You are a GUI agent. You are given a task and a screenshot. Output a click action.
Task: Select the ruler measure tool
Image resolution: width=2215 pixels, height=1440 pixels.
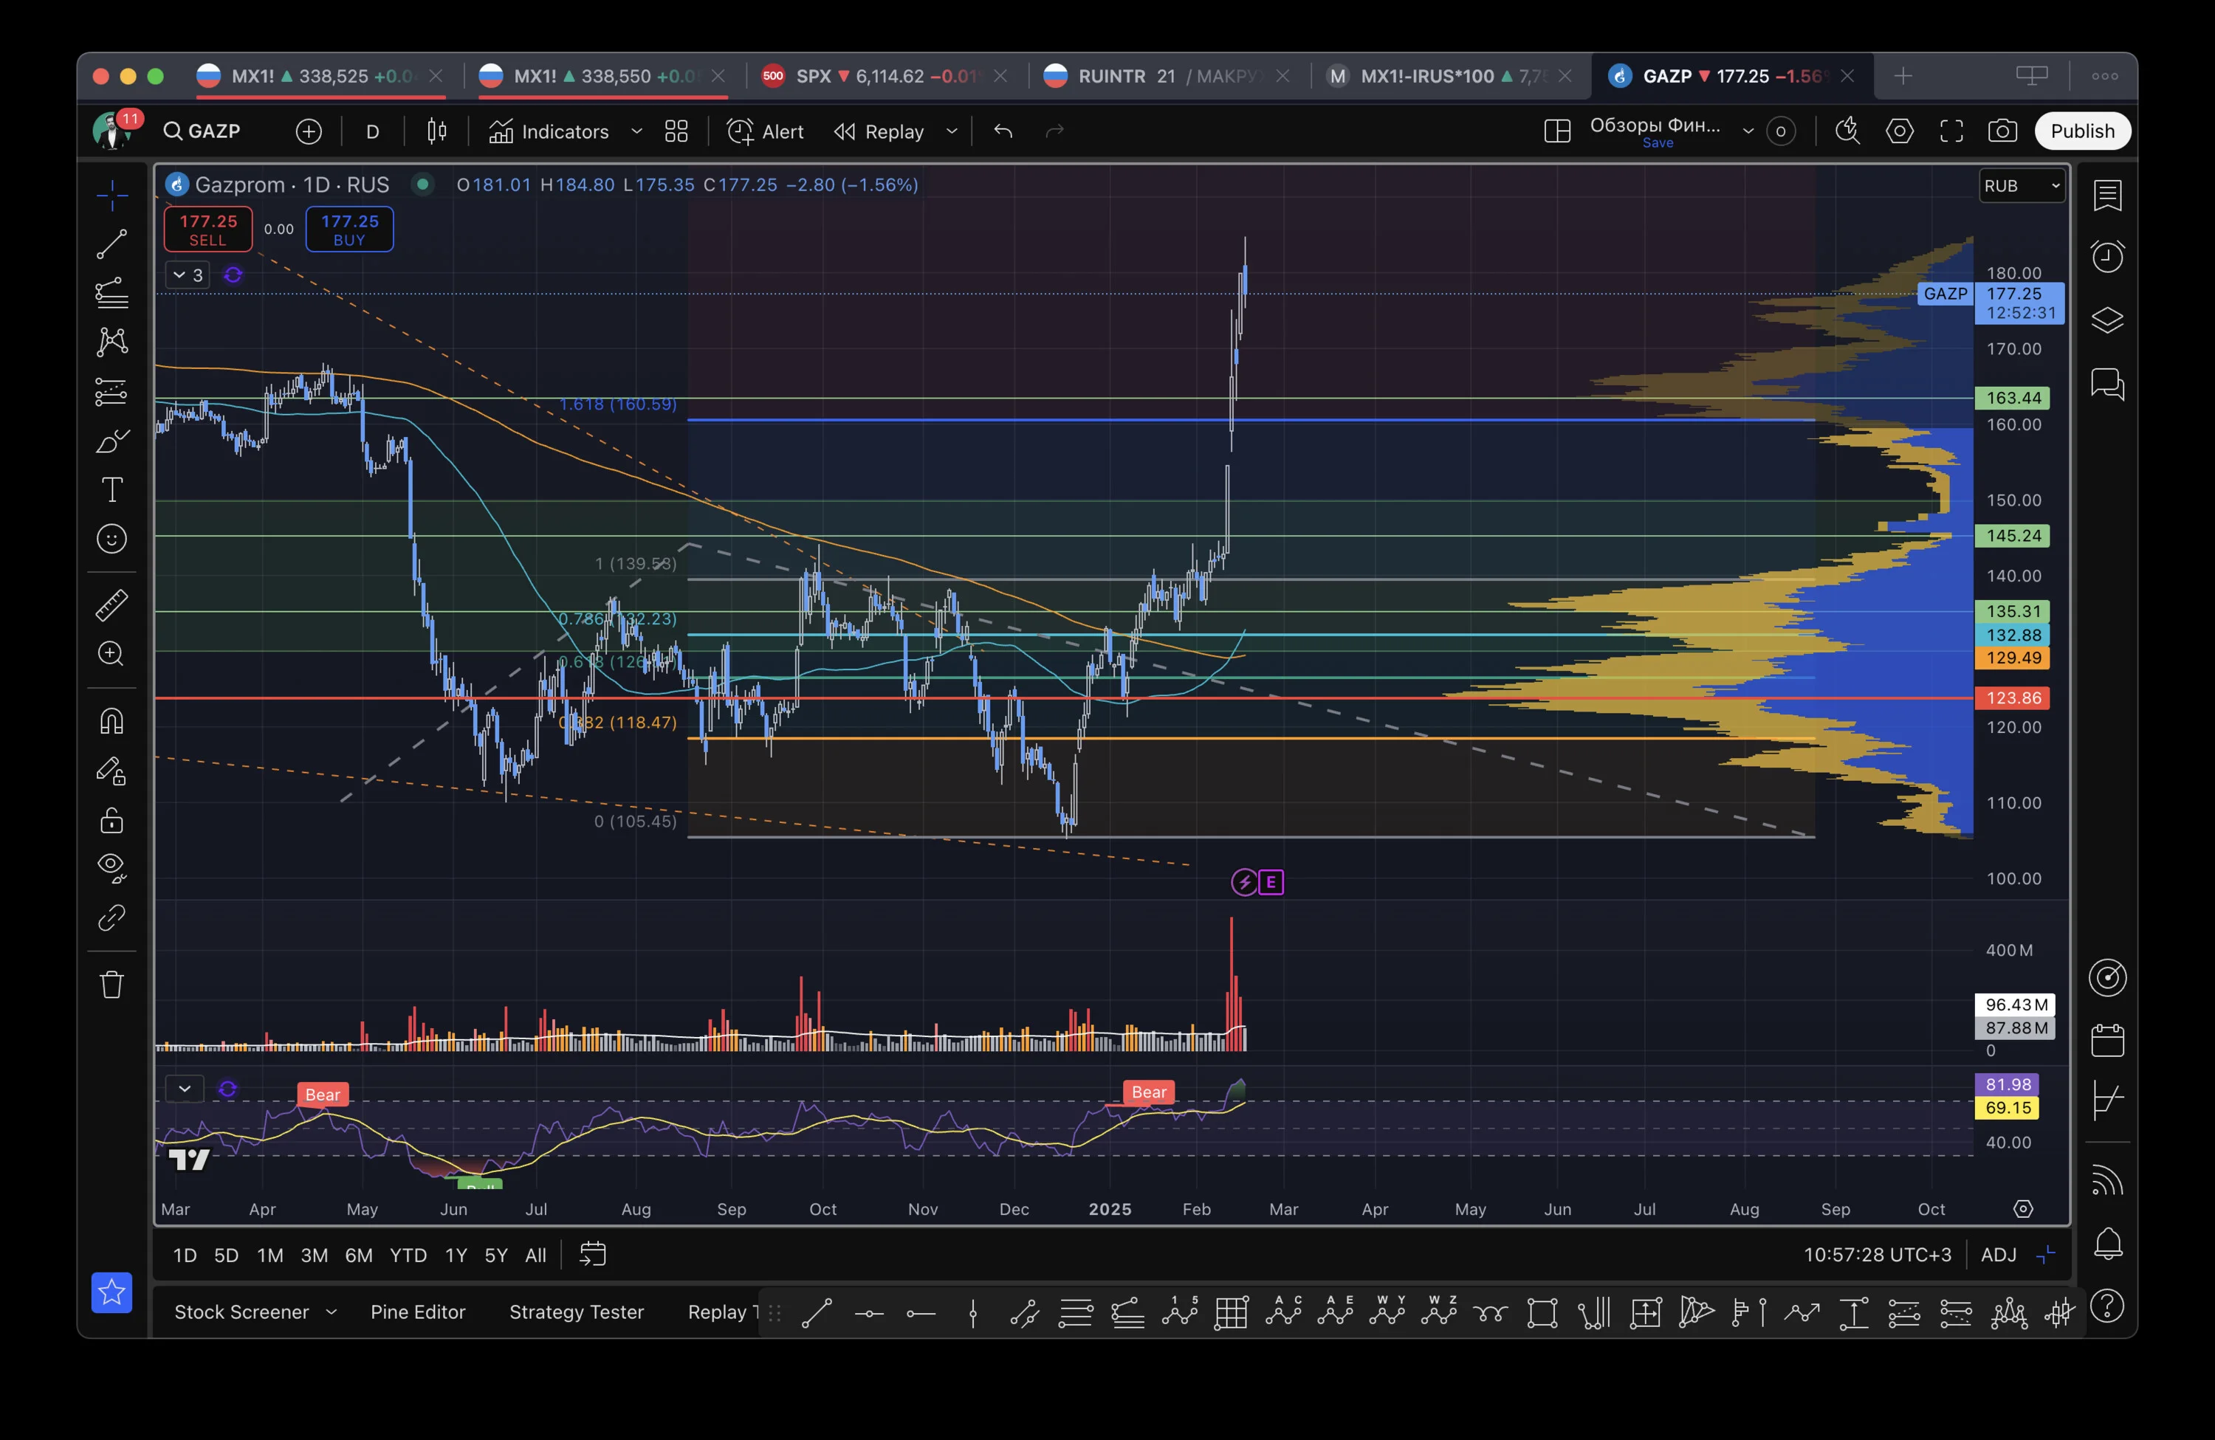(111, 604)
